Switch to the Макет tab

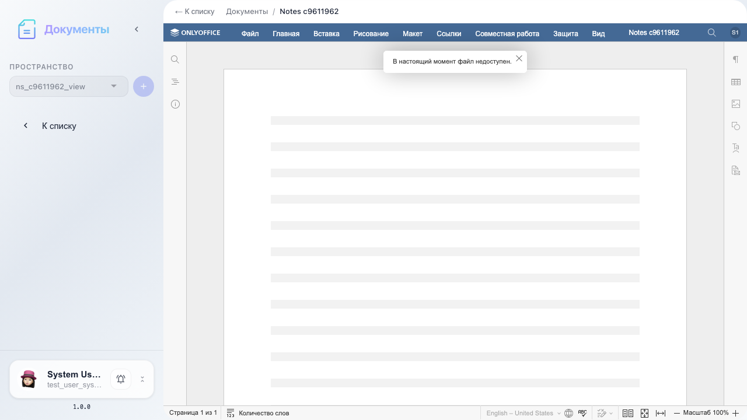(x=413, y=33)
